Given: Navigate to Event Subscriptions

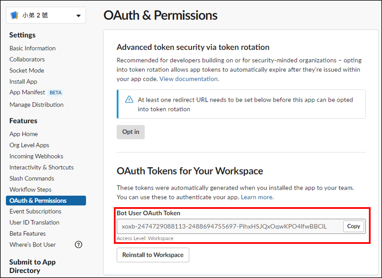Looking at the screenshot, I should [x=35, y=211].
